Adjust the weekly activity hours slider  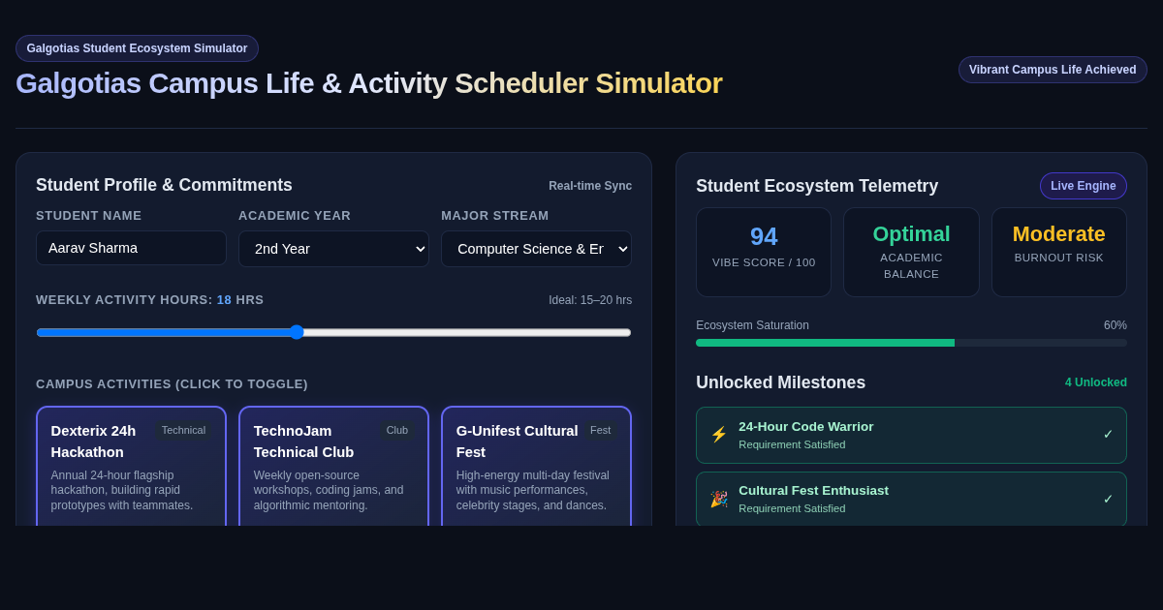coord(333,332)
